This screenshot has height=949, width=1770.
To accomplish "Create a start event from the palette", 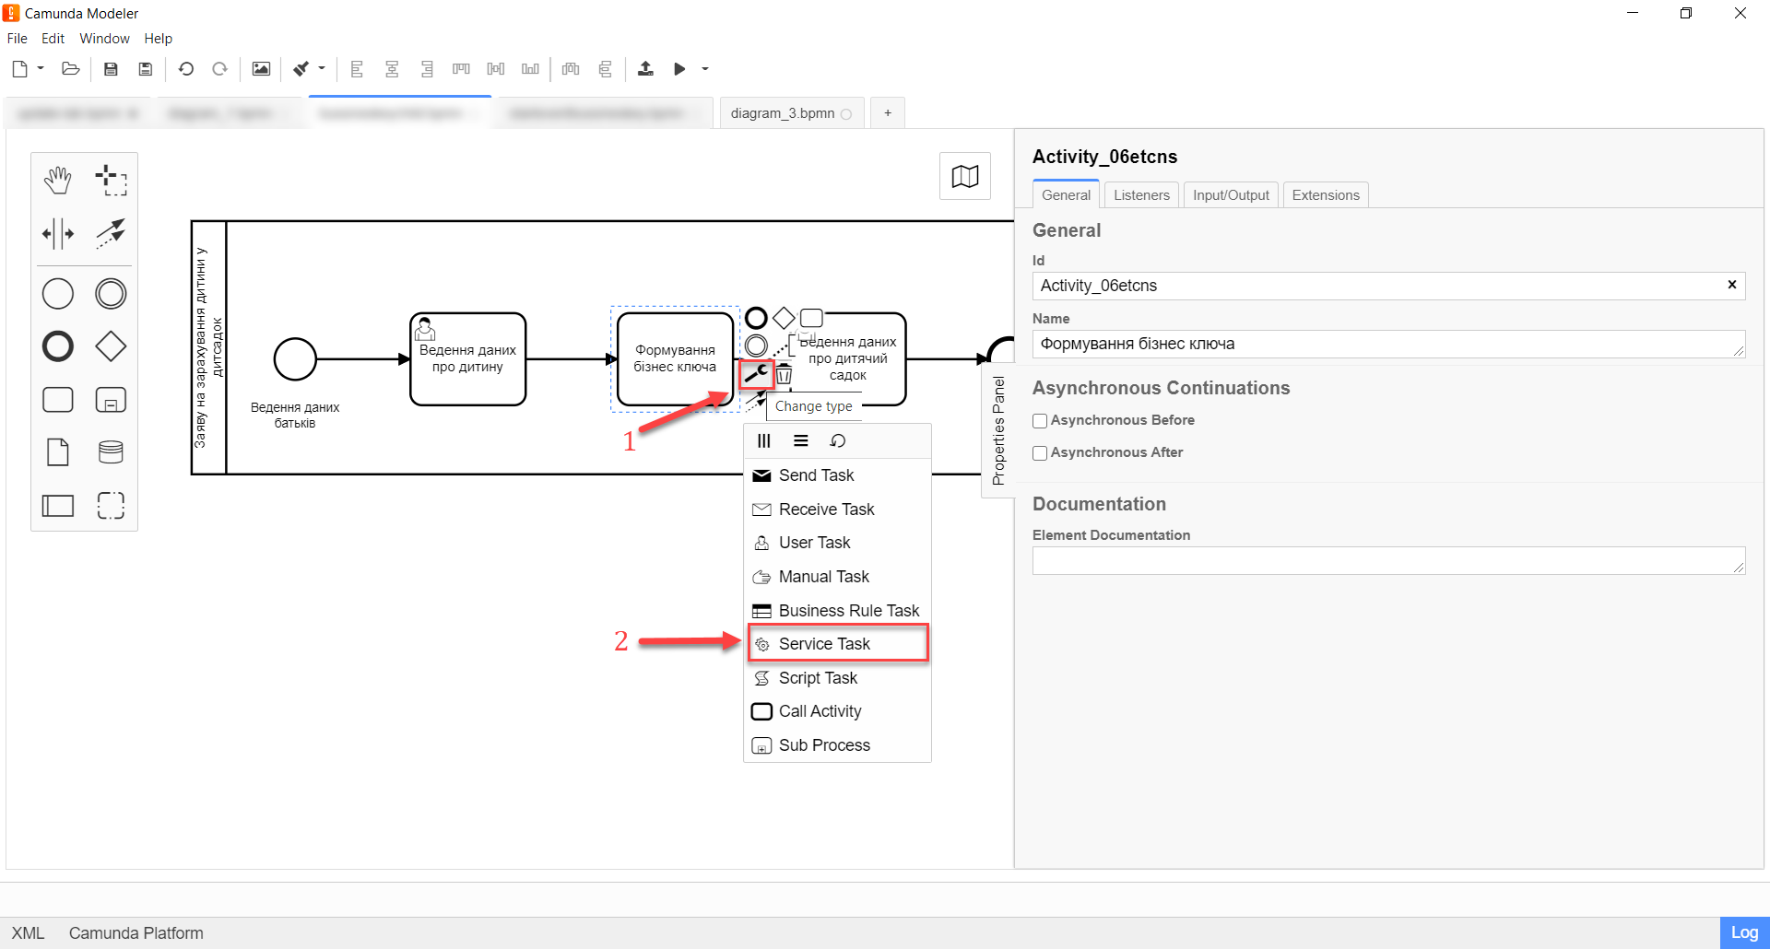I will click(x=58, y=294).
